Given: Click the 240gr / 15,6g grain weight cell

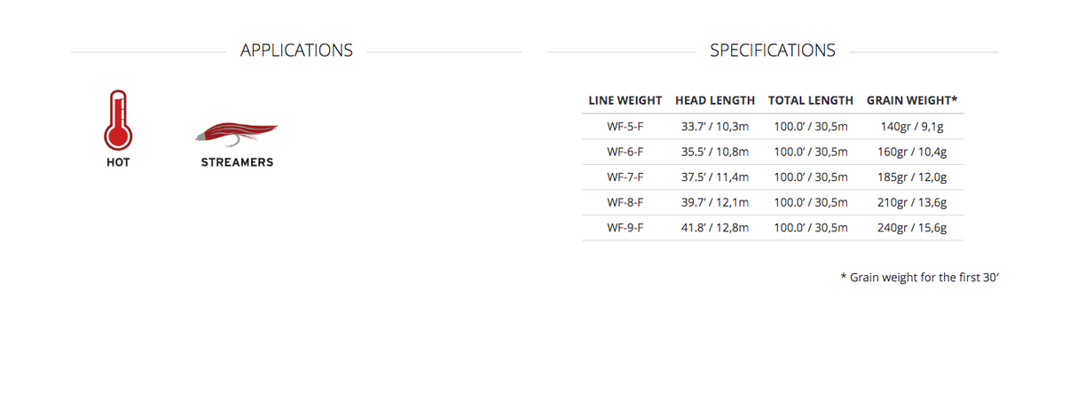Looking at the screenshot, I should point(914,228).
